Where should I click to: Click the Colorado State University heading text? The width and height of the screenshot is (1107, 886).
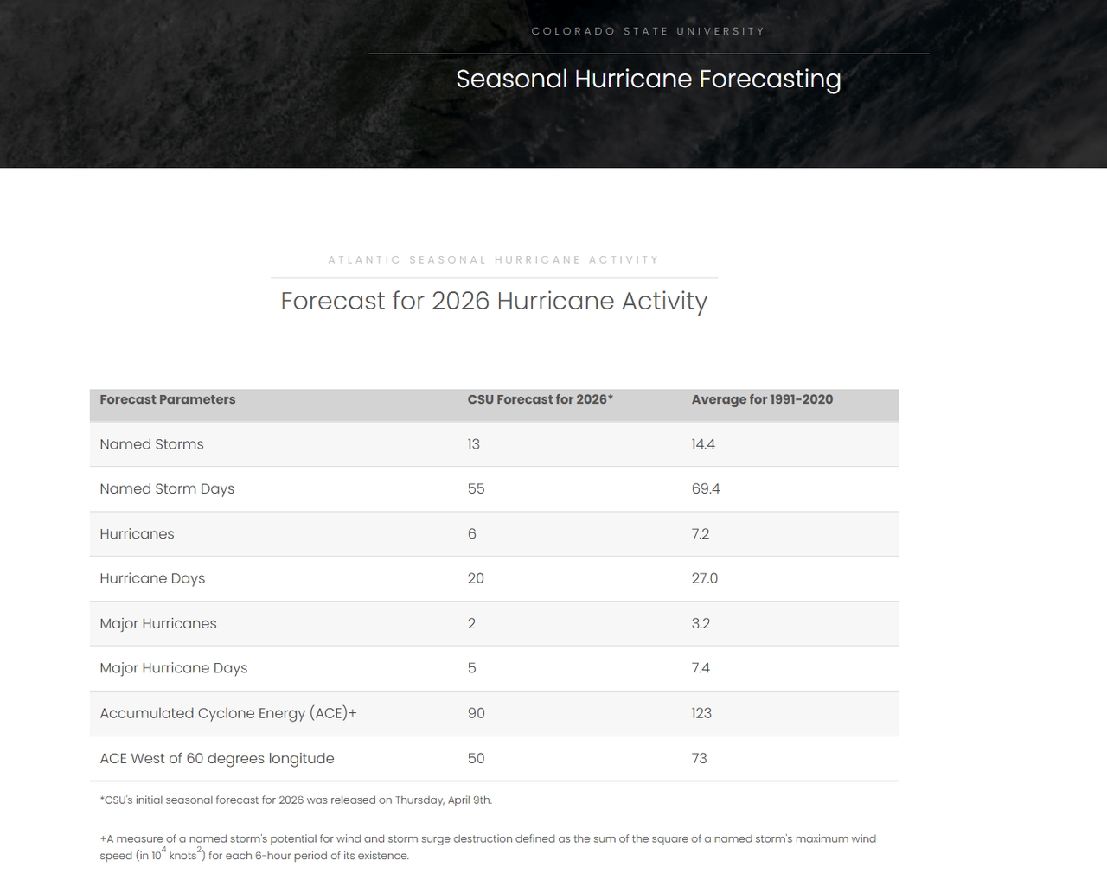pyautogui.click(x=649, y=31)
